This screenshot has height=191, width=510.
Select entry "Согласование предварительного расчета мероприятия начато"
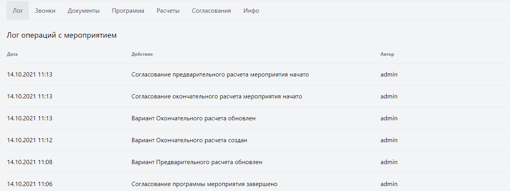pos(220,75)
